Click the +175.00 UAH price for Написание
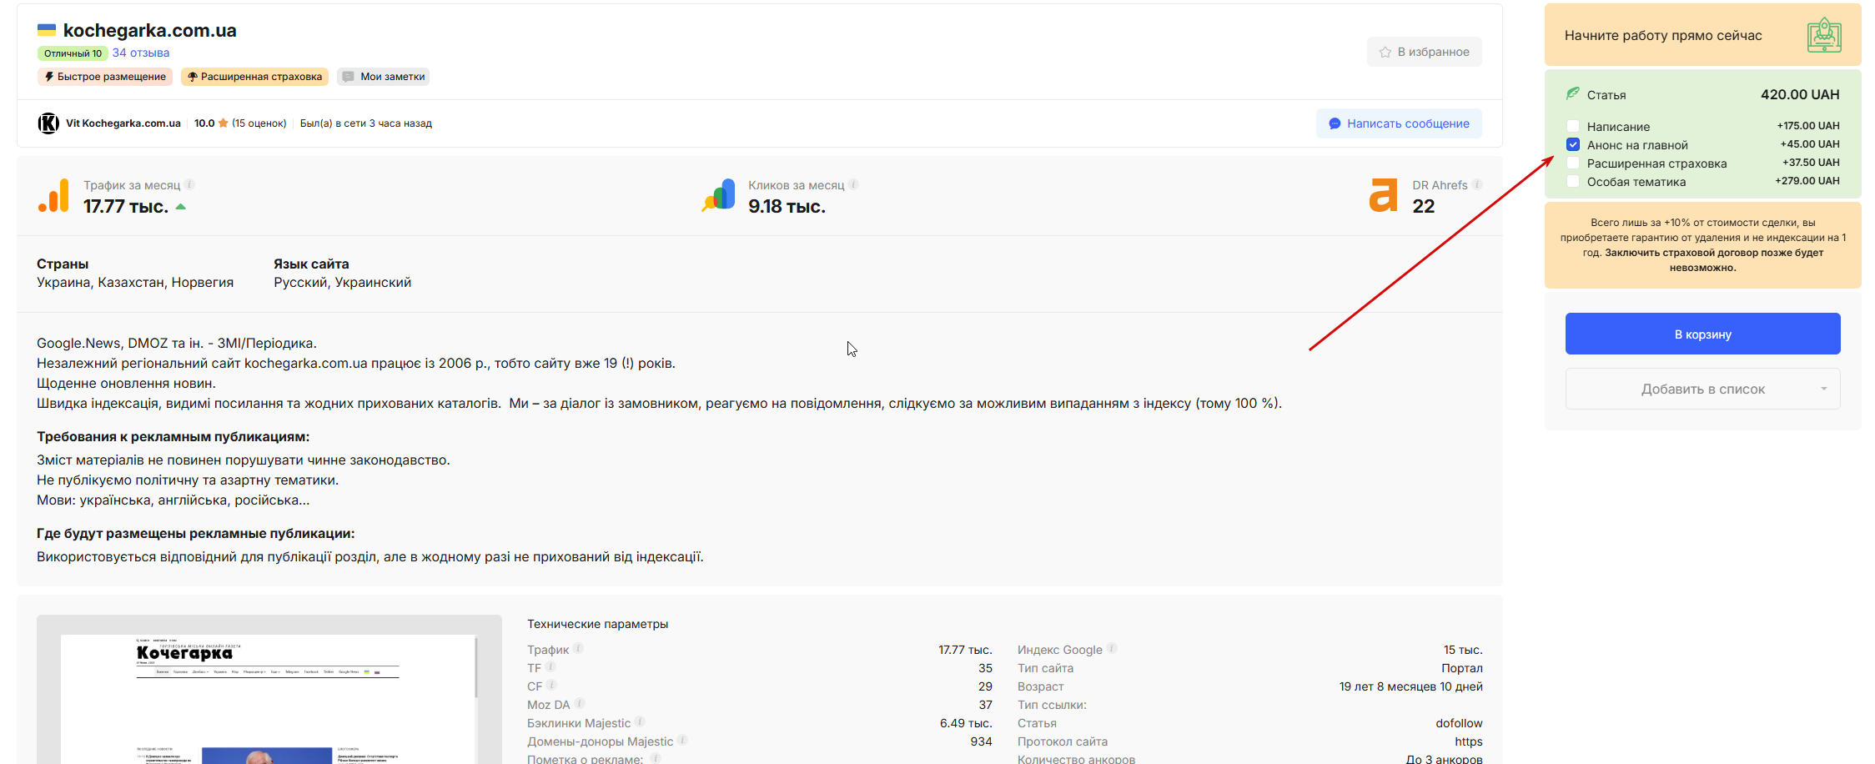This screenshot has height=764, width=1875. point(1808,126)
